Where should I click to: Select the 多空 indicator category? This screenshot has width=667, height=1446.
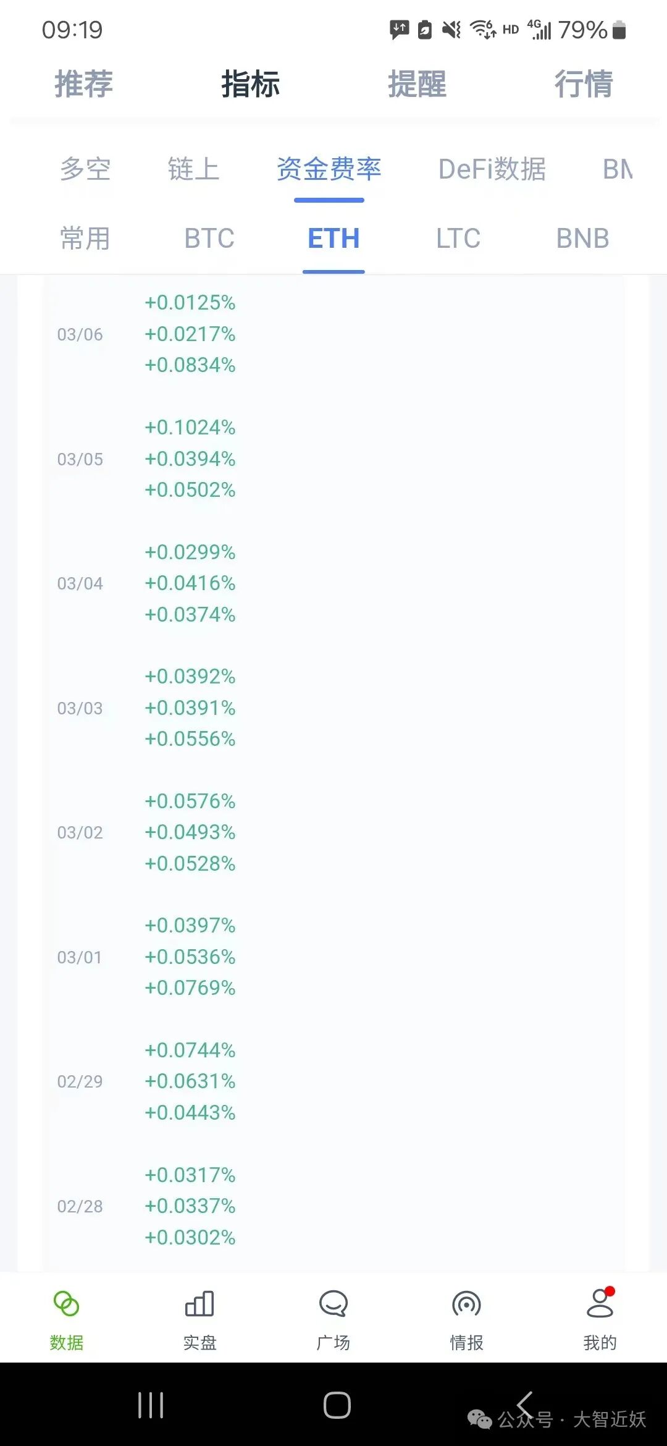85,169
